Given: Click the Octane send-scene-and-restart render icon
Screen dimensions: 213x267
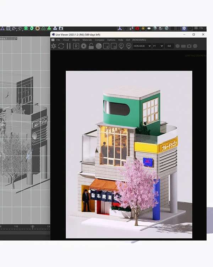Looking at the screenshot, I should click(54, 46).
